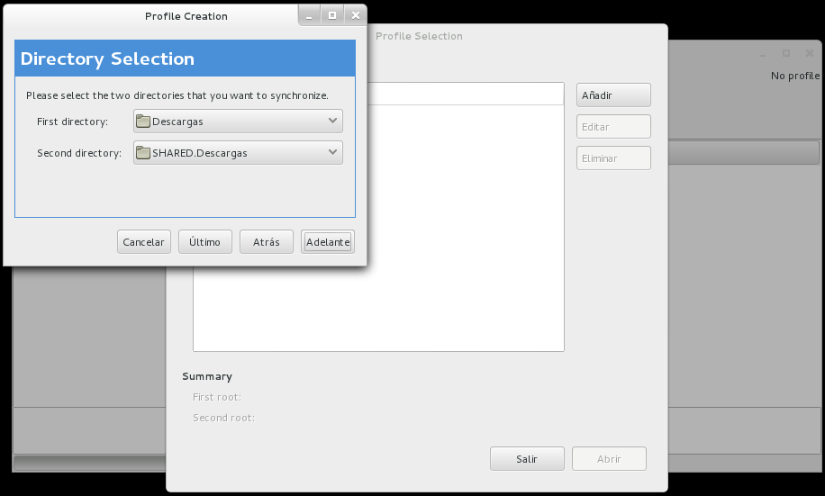Click the 'Directory Selection' heading
This screenshot has height=496, width=825.
pyautogui.click(x=107, y=59)
